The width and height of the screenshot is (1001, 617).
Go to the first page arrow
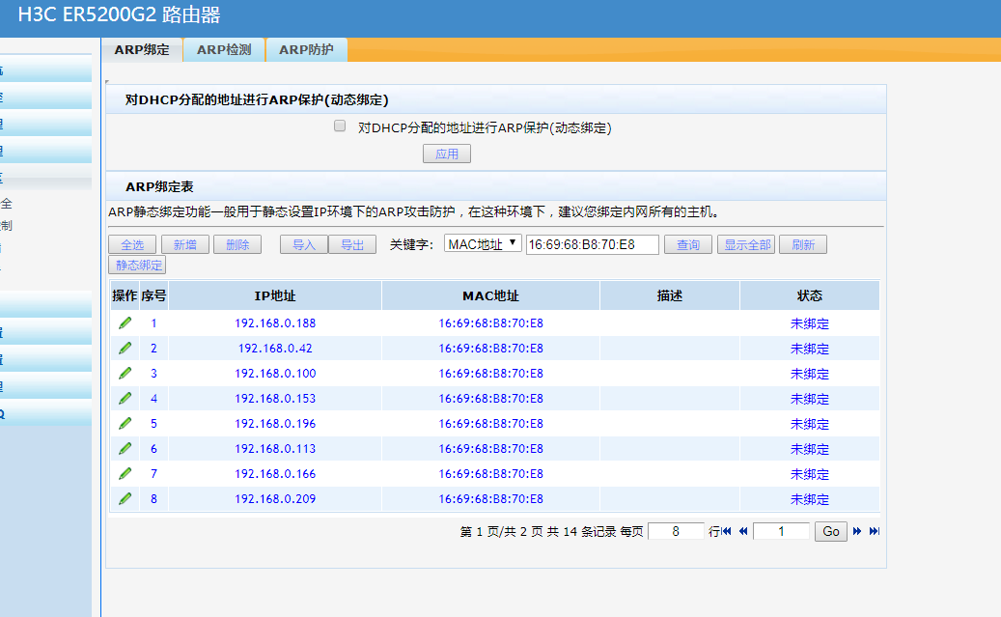[727, 531]
